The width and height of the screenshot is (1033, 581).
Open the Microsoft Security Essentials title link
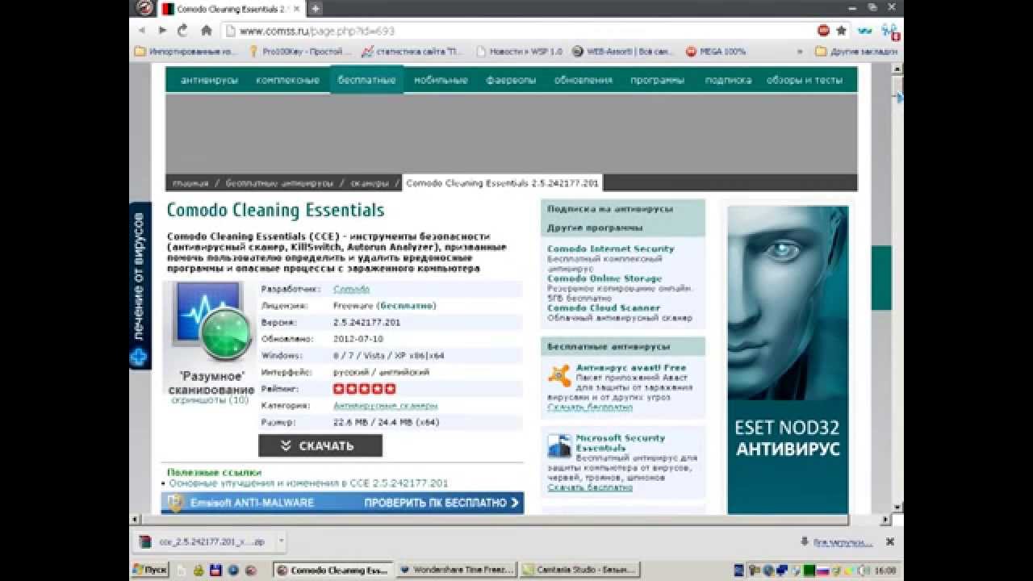[621, 442]
